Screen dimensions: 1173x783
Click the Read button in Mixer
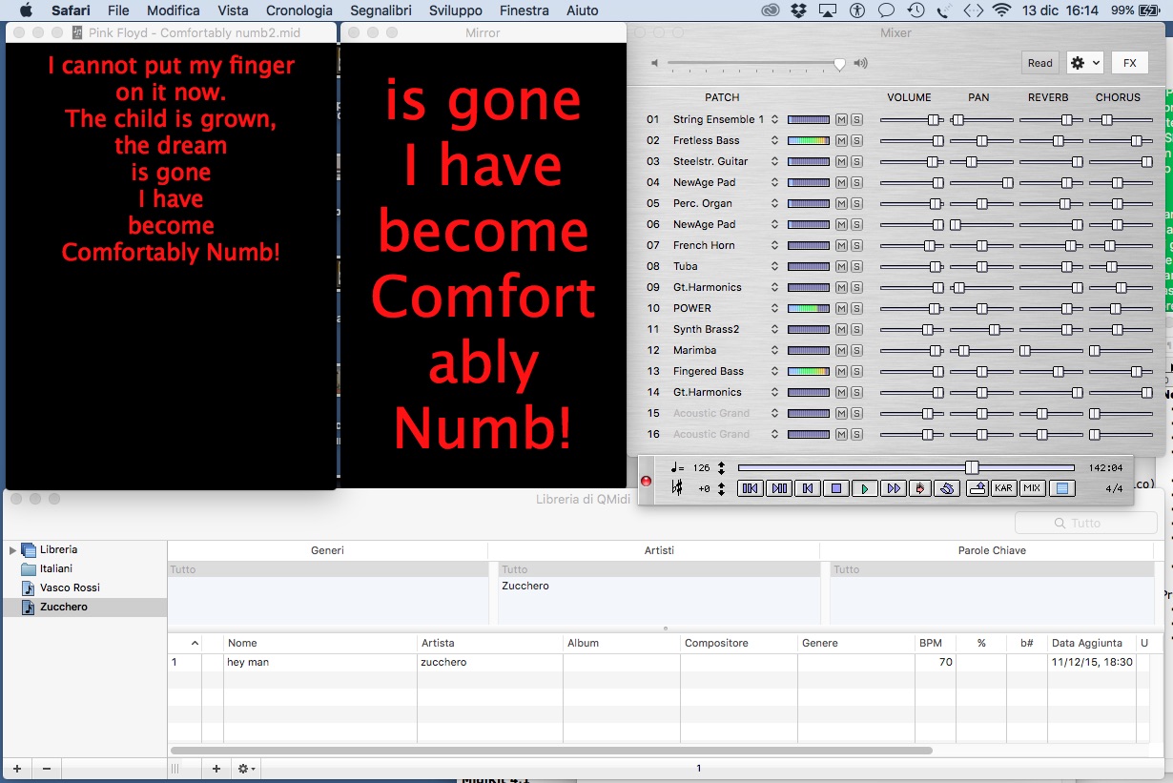(x=1039, y=63)
